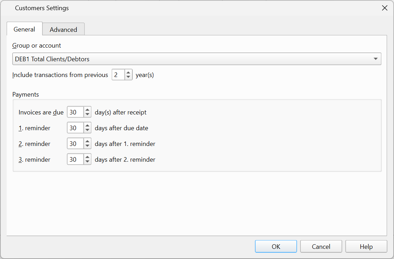
Task: Switch to the Advanced tab
Action: click(63, 30)
